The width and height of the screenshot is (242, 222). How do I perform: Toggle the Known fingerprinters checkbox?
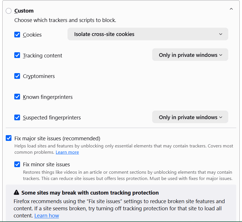tap(17, 97)
